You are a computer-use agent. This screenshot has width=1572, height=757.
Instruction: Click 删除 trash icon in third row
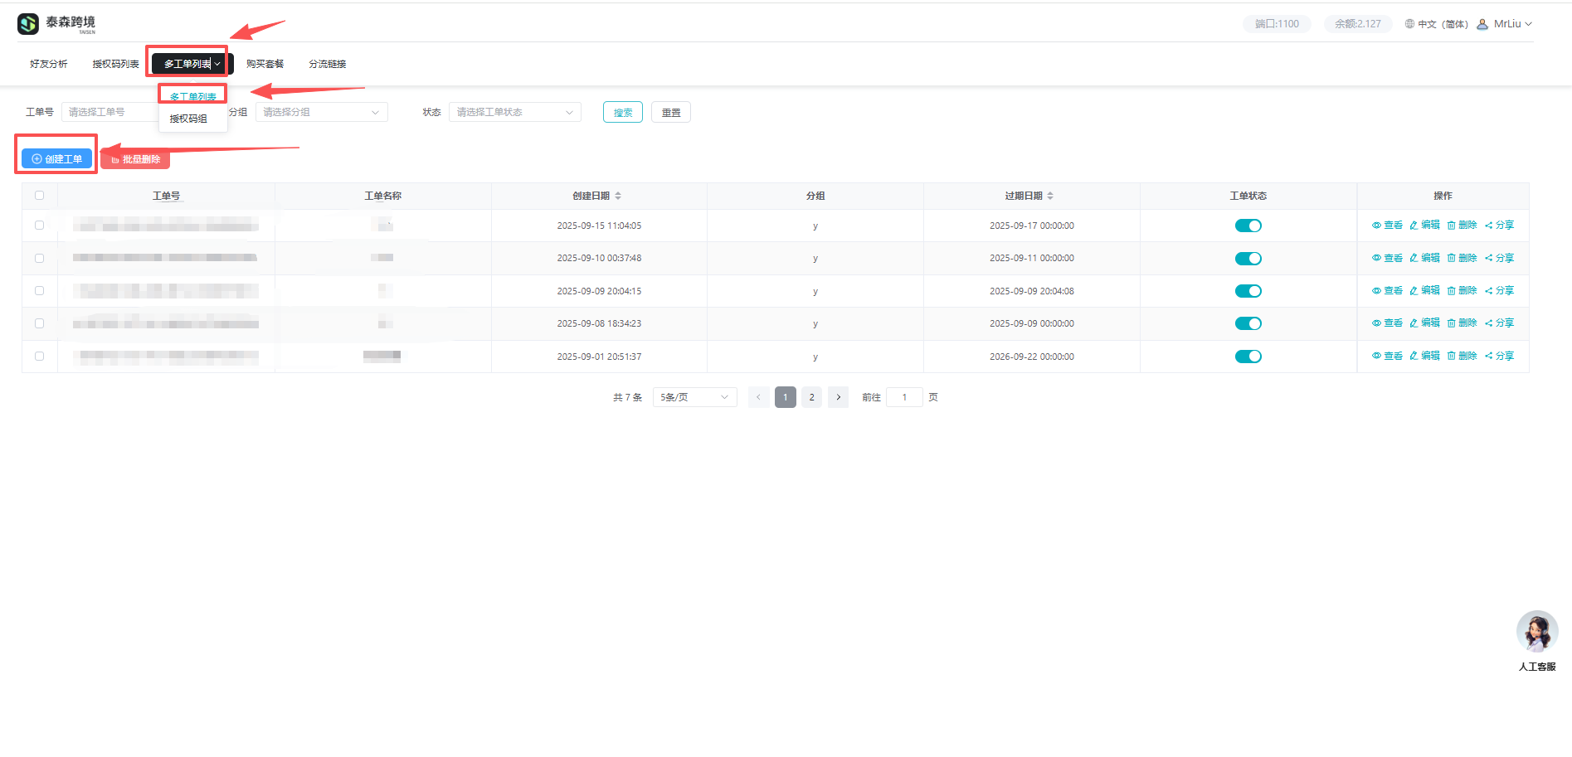pos(1451,291)
